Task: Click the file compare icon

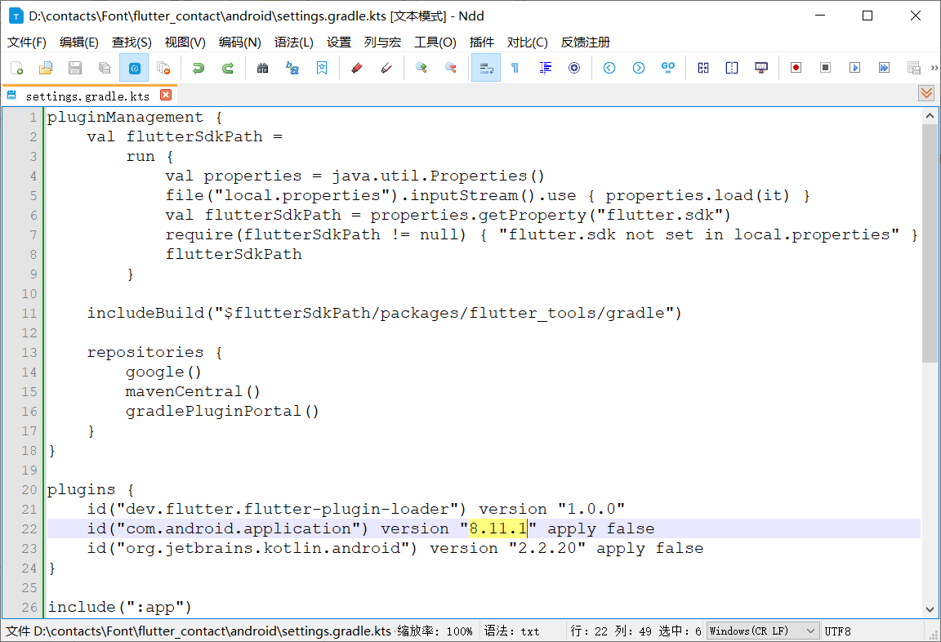Action: click(702, 68)
